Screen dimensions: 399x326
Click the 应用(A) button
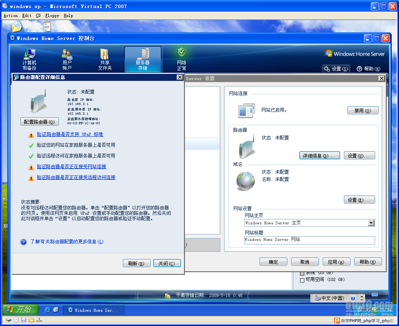336,262
